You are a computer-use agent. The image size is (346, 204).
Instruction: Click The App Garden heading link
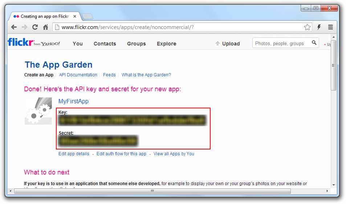(x=58, y=65)
